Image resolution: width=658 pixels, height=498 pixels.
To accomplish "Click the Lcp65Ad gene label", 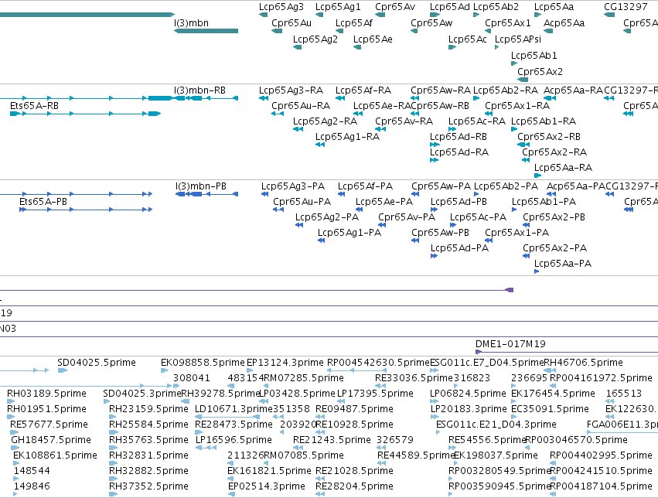I will pos(450,7).
